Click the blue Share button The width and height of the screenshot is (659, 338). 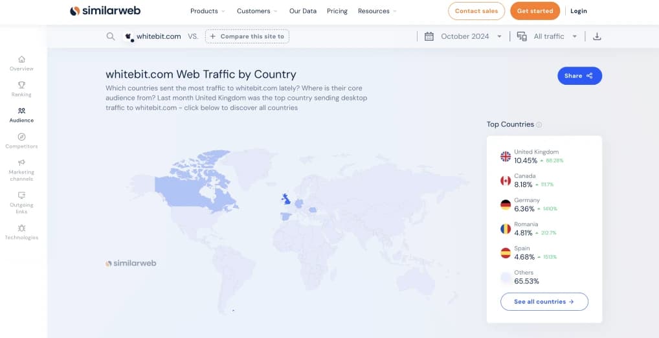[579, 76]
